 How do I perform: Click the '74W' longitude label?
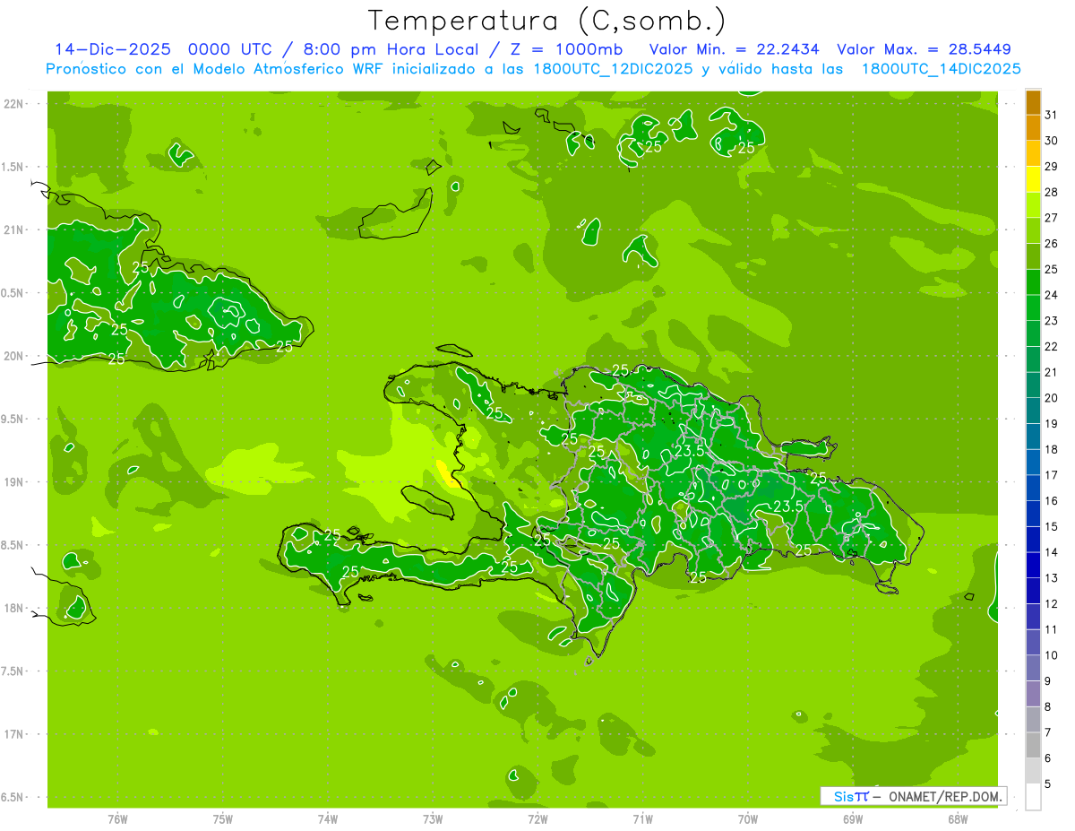[327, 819]
